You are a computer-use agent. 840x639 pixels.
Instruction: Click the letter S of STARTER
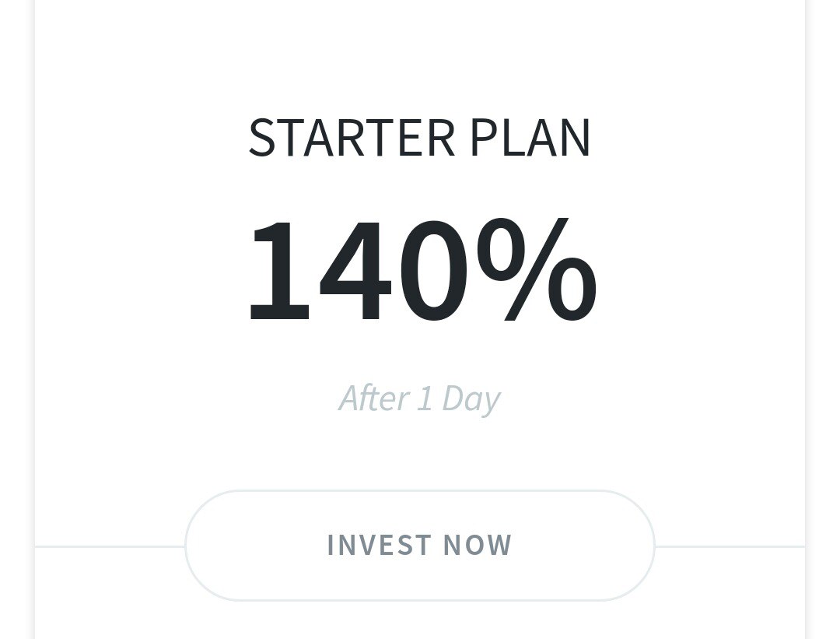tap(262, 139)
